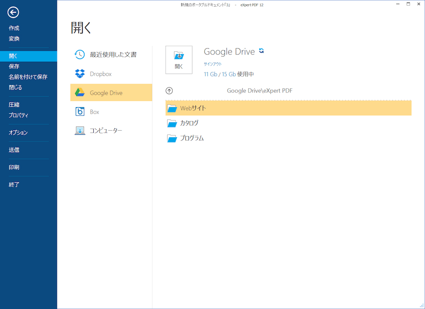Click the Google Drive heading text
The height and width of the screenshot is (309, 425).
point(229,52)
